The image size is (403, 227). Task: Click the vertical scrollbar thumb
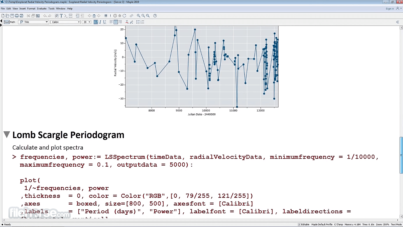pos(401,155)
